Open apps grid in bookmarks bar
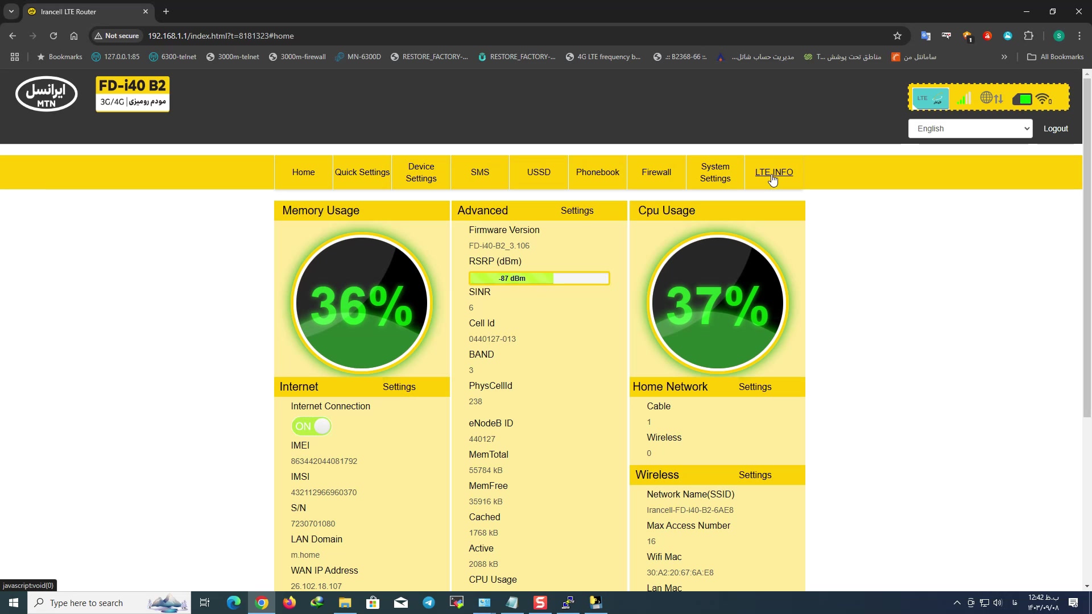This screenshot has height=614, width=1092. [15, 57]
